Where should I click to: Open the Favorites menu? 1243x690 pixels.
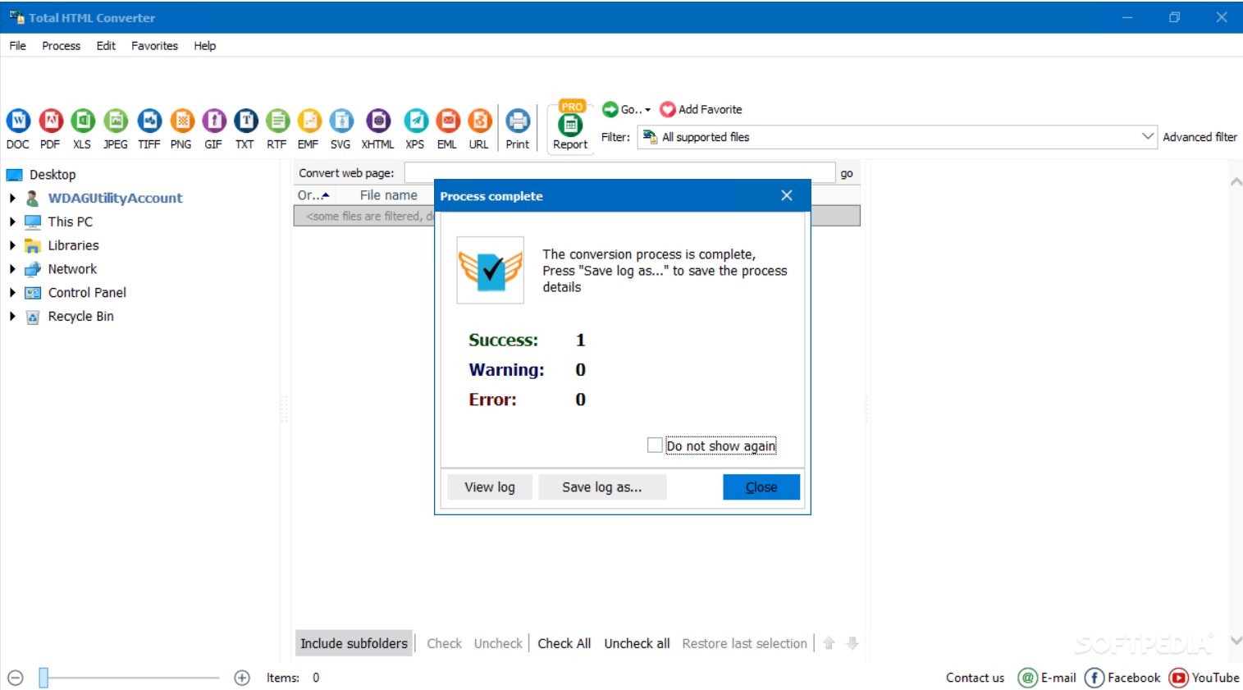pos(154,46)
